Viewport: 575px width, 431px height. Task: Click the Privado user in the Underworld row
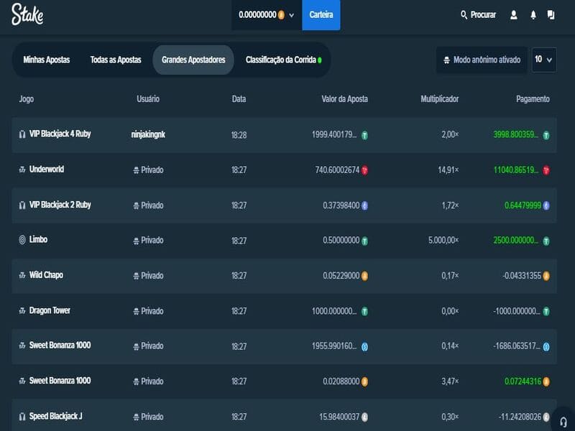[148, 170]
